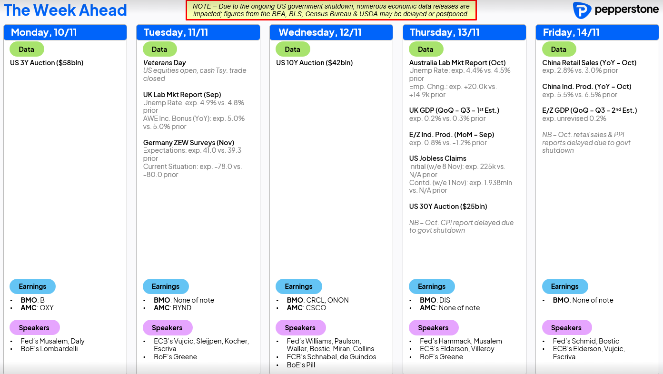Screen dimensions: 663x374
Task: Click the Week Ahead title
Action: 65,10
